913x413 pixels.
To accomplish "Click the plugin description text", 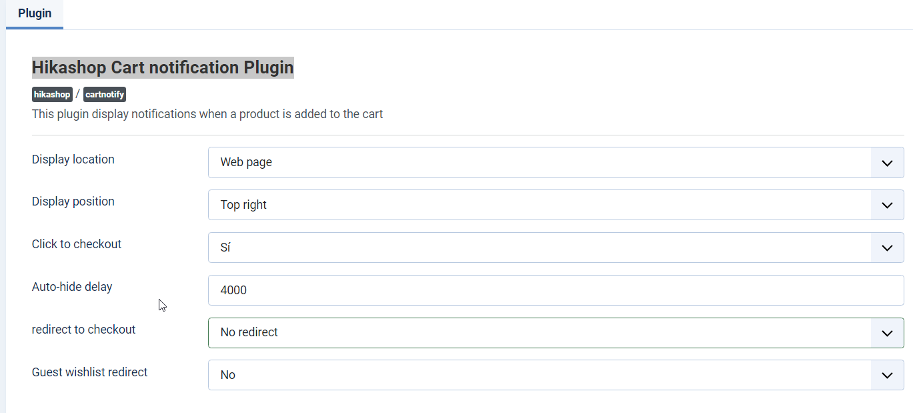I will (207, 113).
